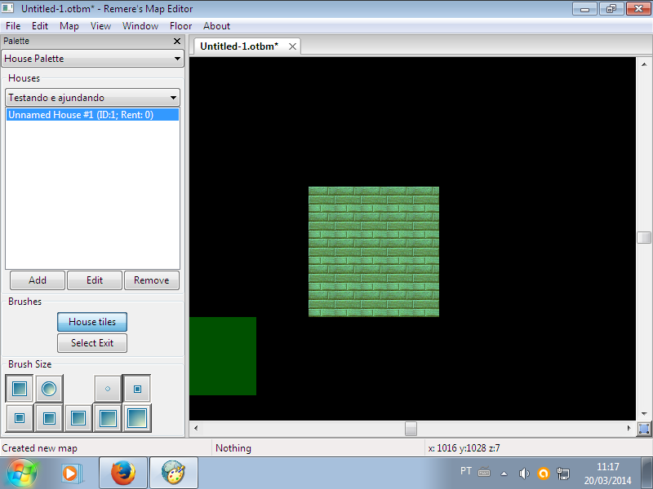Close the Palette panel
The height and width of the screenshot is (489, 653).
[x=177, y=42]
